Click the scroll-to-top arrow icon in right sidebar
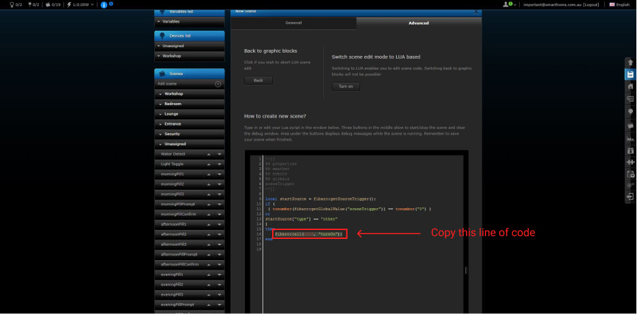This screenshot has height=314, width=637. [x=630, y=63]
